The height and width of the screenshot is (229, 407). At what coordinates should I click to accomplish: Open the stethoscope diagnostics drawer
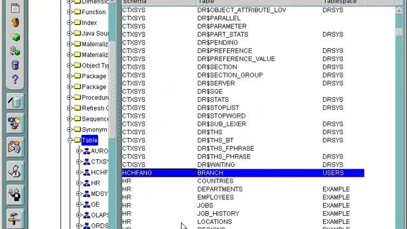tap(15, 171)
